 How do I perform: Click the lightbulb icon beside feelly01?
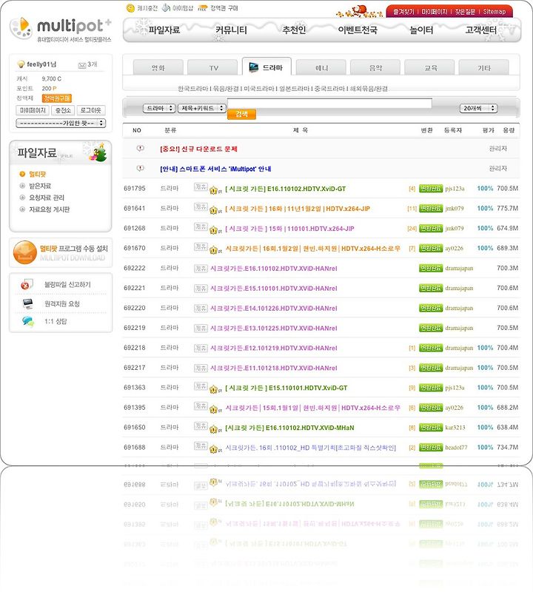point(21,64)
